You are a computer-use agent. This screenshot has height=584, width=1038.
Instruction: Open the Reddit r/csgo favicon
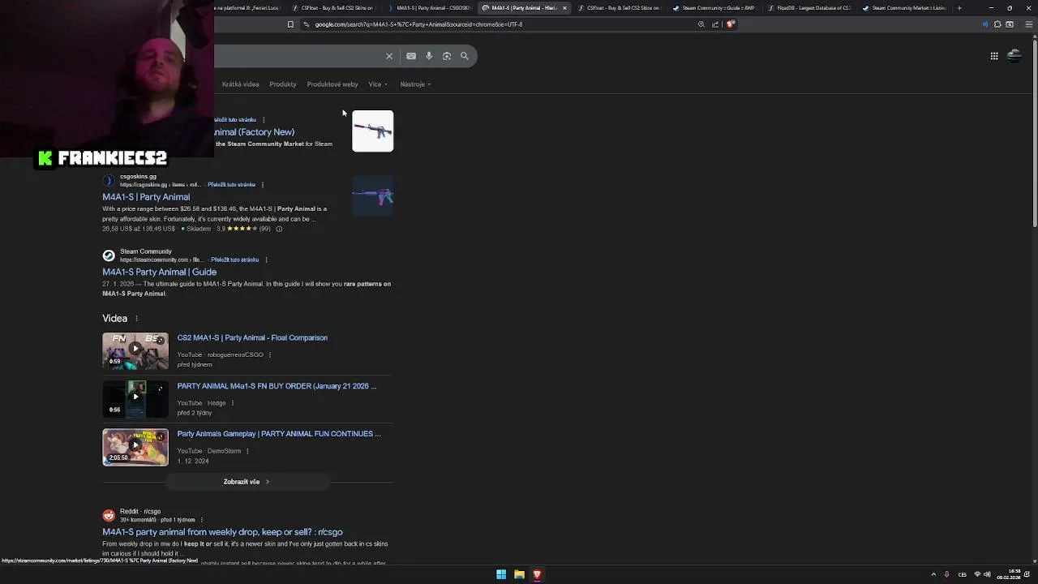point(109,516)
